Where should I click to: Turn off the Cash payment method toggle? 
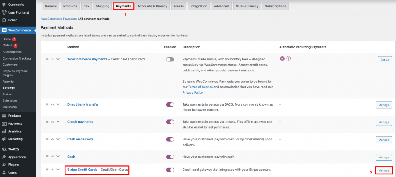coord(170,157)
